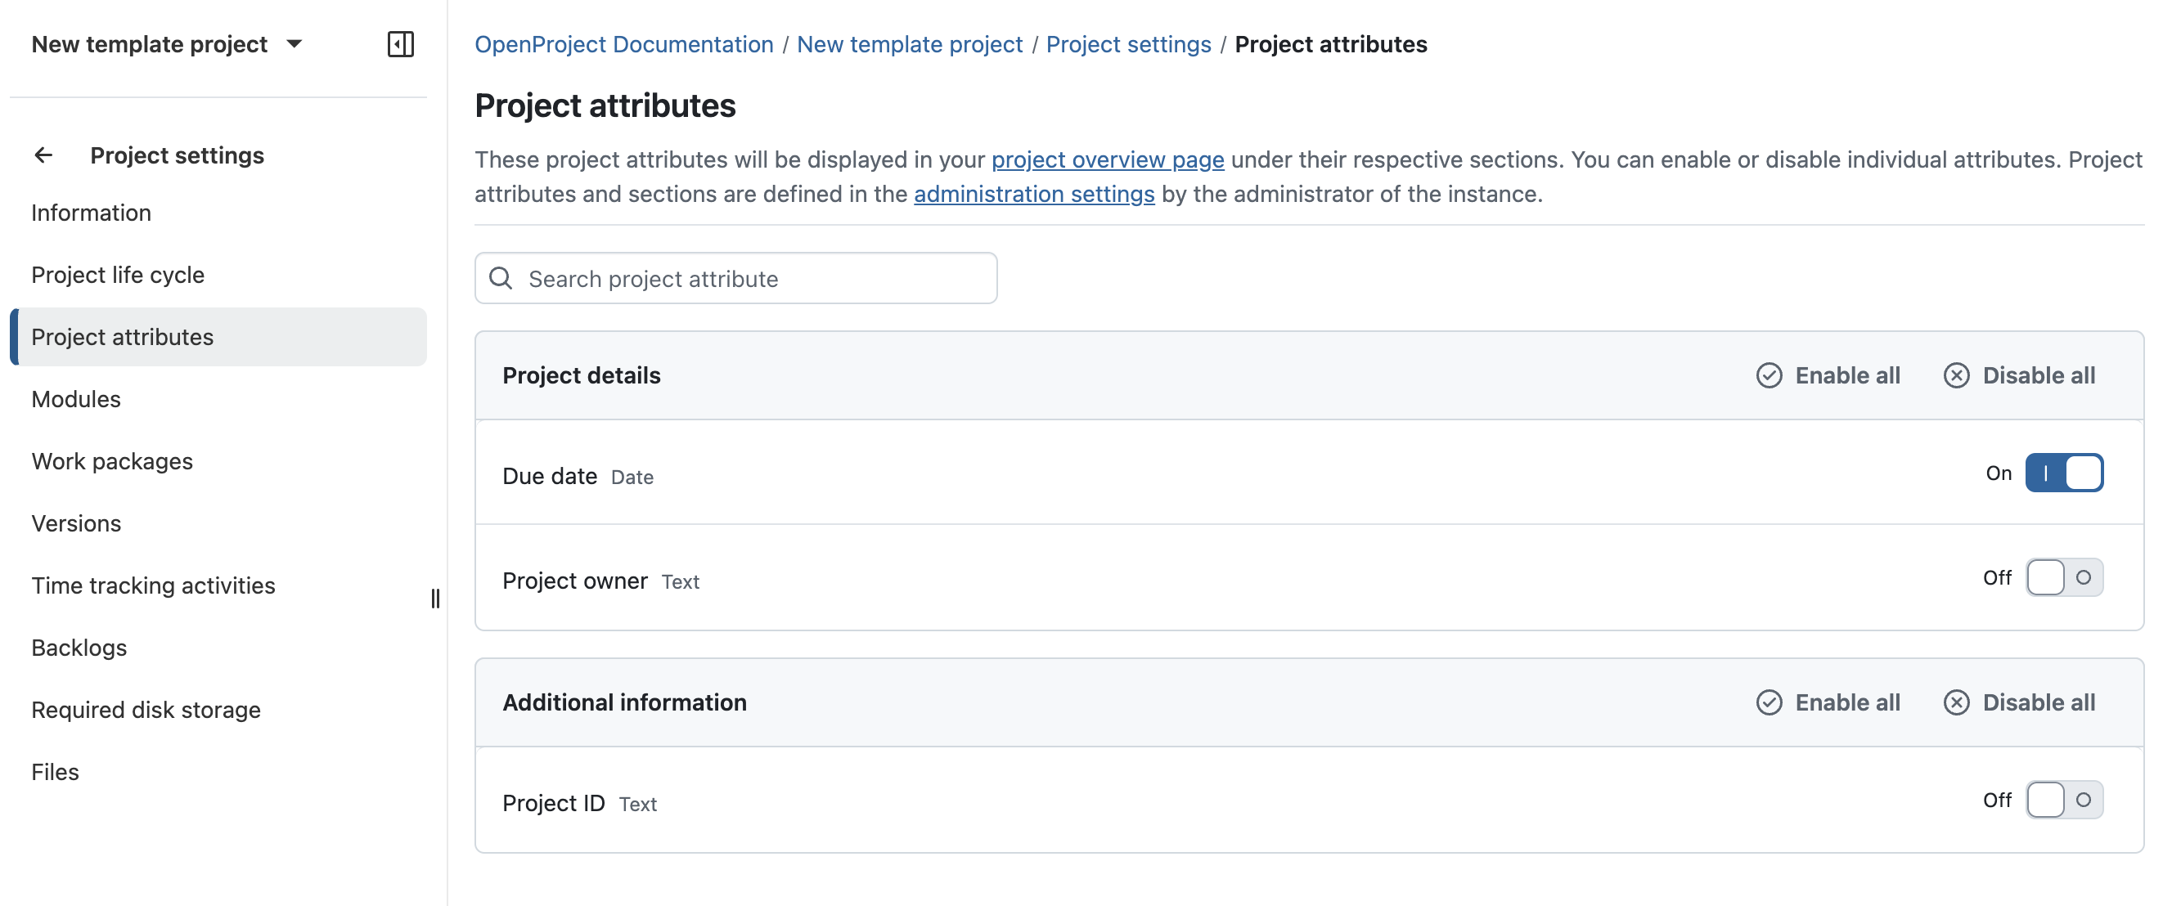The image size is (2163, 906).
Task: Click the circled X icon beside Disable all for Project details
Action: tap(1957, 376)
